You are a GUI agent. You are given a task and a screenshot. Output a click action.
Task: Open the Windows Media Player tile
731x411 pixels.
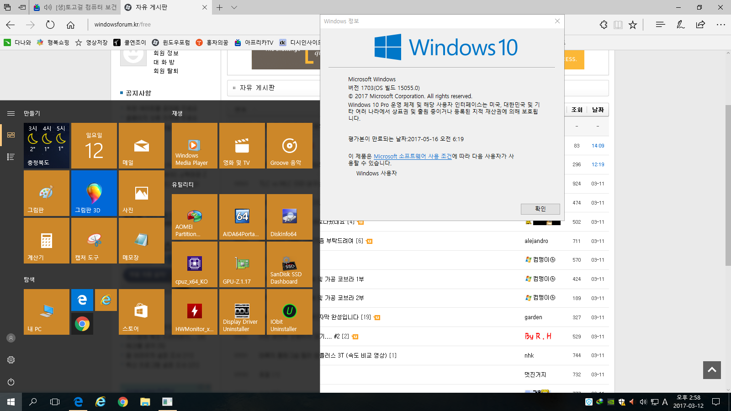[x=195, y=146]
